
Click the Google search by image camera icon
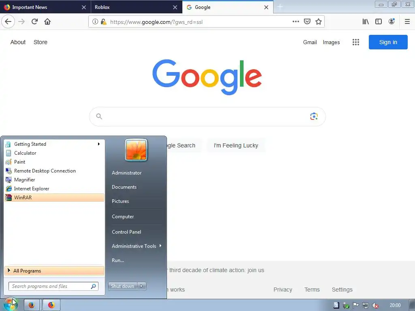314,116
